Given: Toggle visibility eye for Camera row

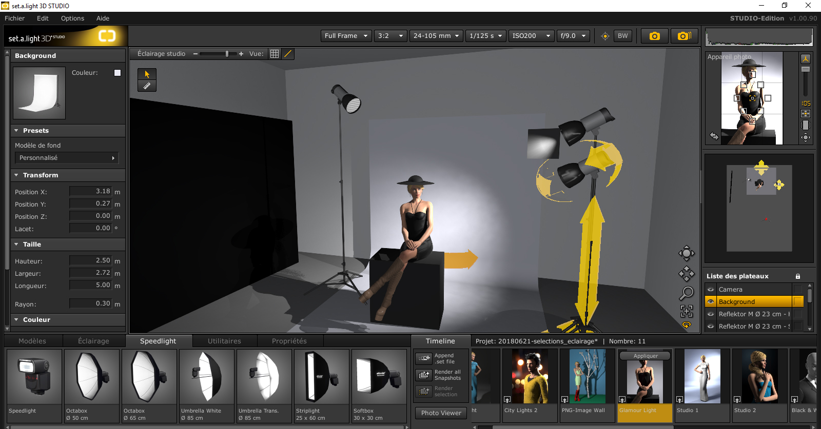Looking at the screenshot, I should coord(711,290).
